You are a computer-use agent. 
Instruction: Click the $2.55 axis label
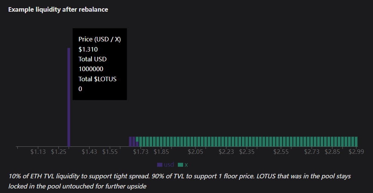click(281, 152)
